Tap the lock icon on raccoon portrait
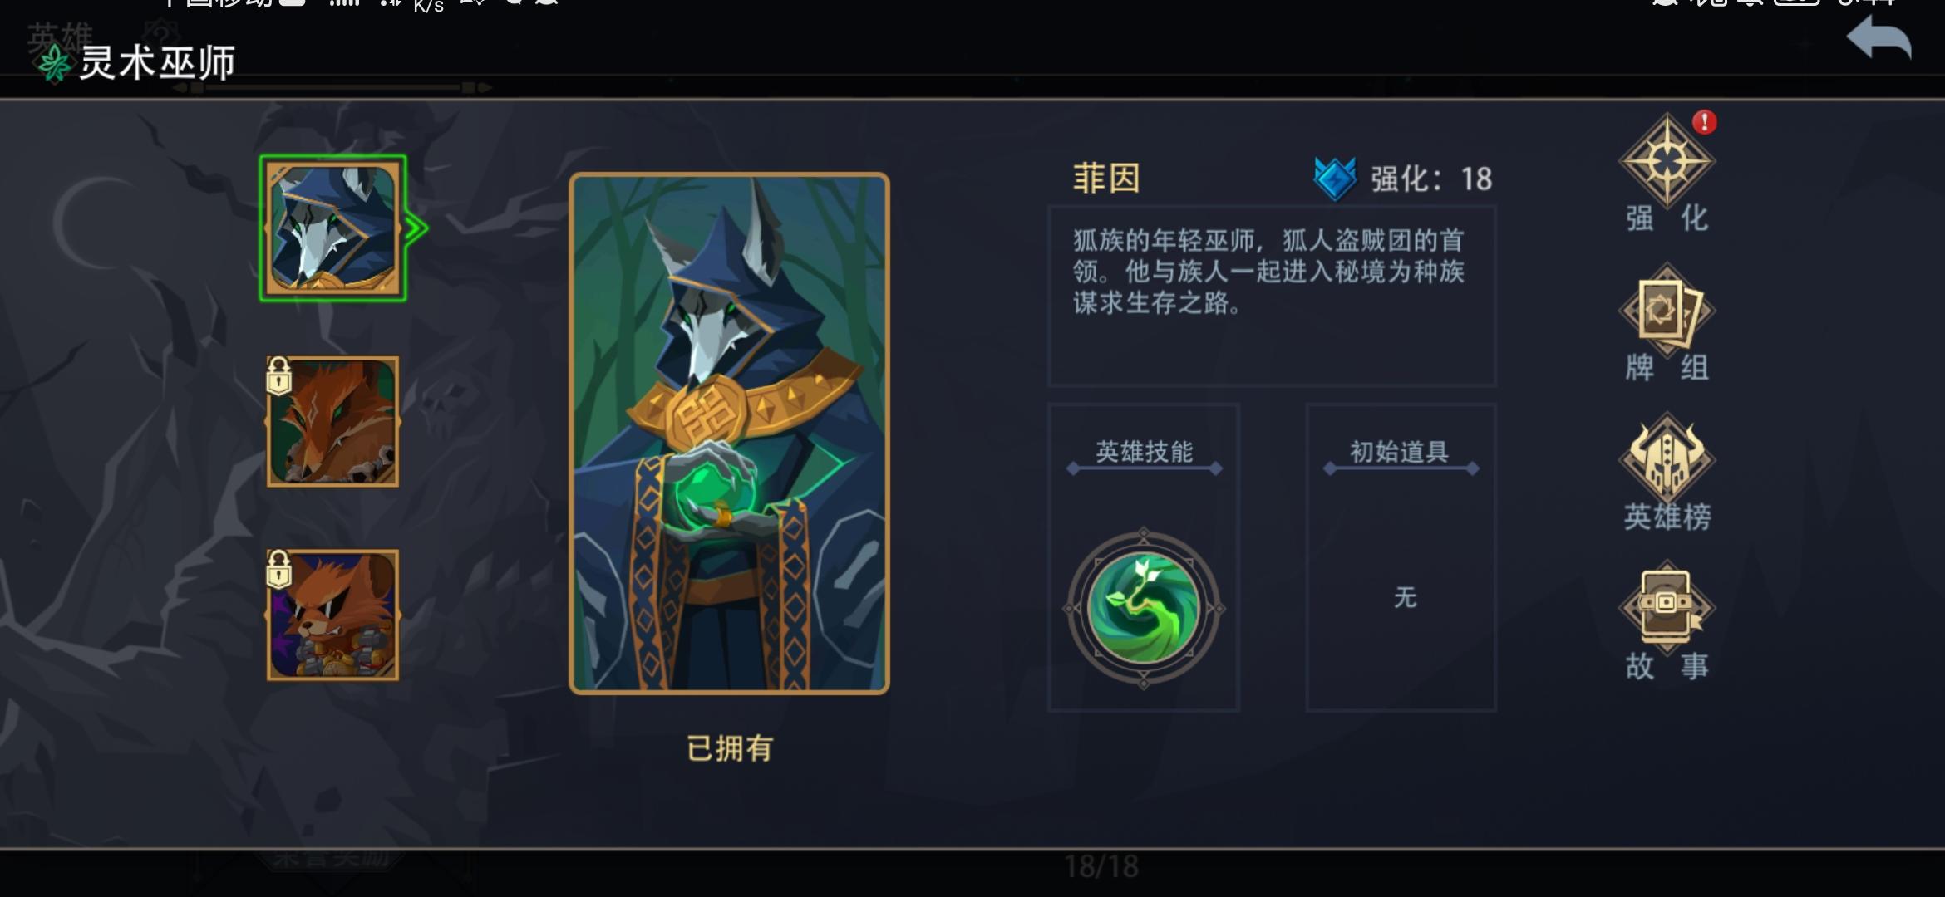1945x897 pixels. click(278, 569)
